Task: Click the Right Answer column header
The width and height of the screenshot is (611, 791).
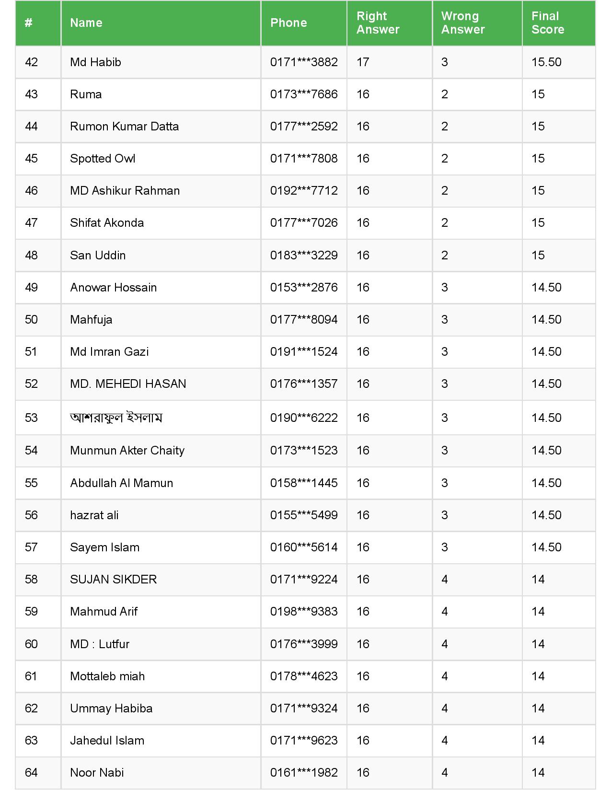Action: [x=378, y=23]
